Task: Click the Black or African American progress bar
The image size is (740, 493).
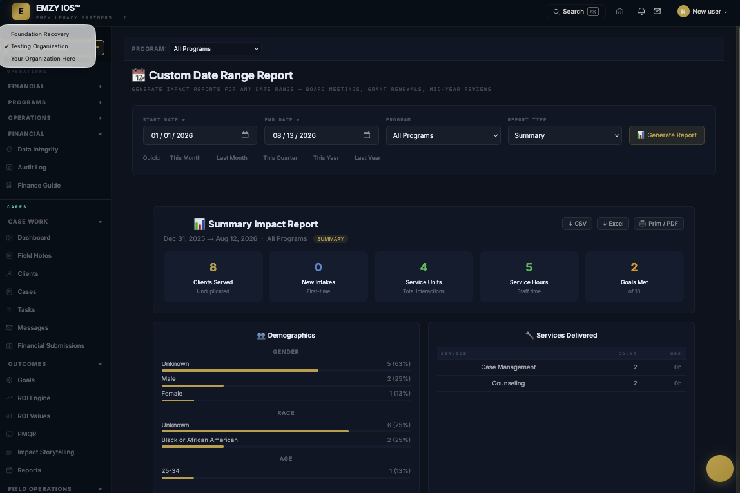Action: coord(286,447)
